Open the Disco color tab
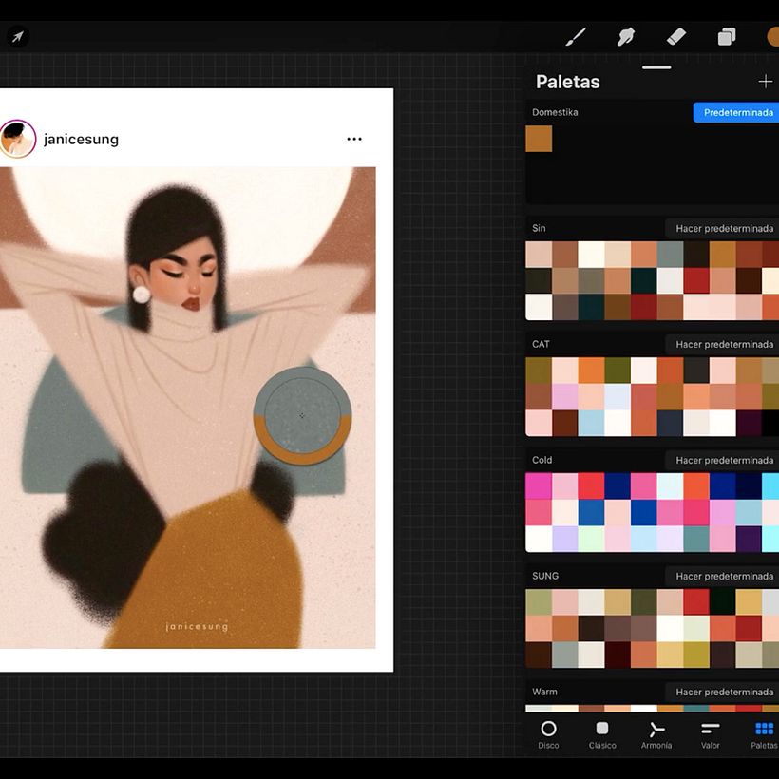 coord(548,734)
